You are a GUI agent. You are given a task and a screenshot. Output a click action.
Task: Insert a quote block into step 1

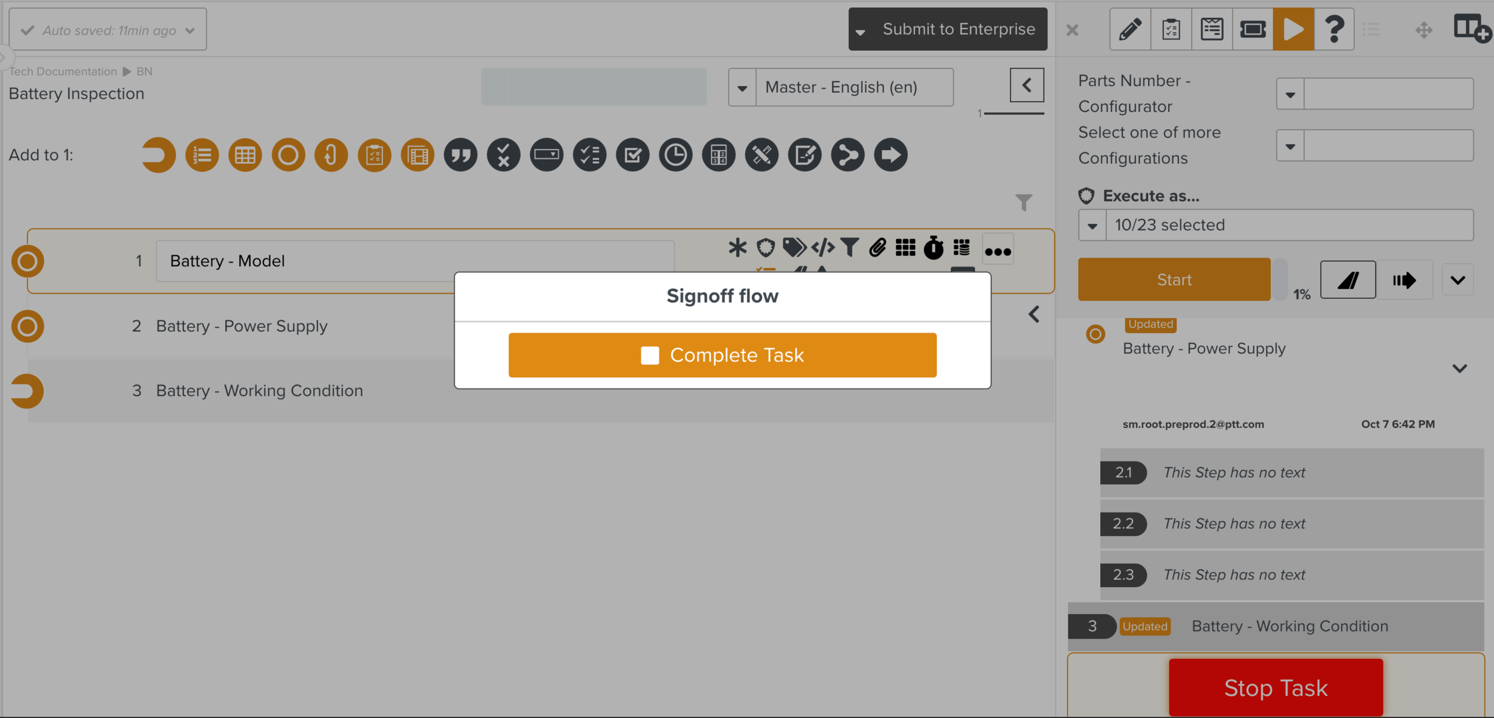(461, 155)
